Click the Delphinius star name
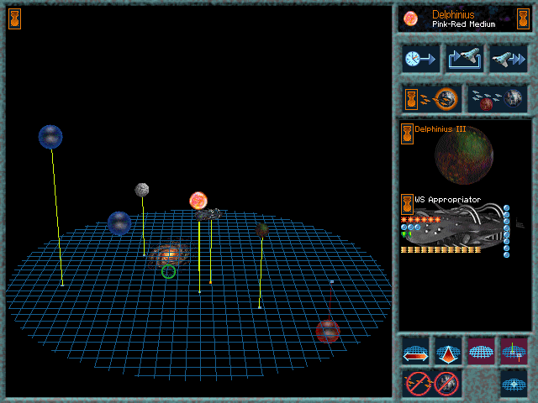Viewport: 538px width, 403px height. point(453,14)
